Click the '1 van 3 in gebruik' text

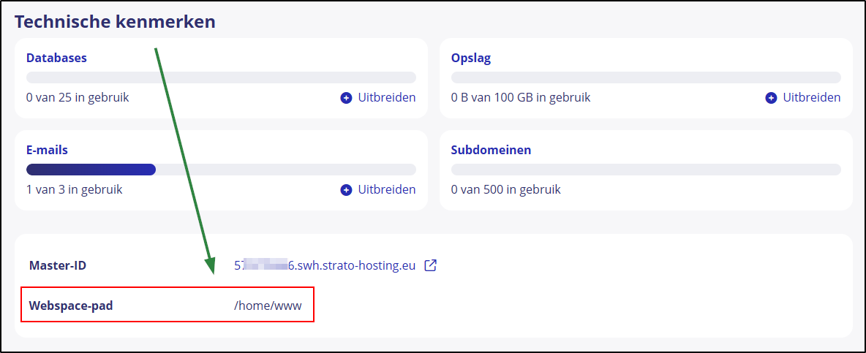pyautogui.click(x=75, y=190)
